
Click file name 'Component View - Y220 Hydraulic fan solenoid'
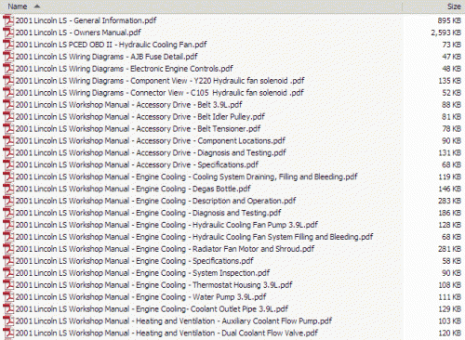click(x=160, y=81)
